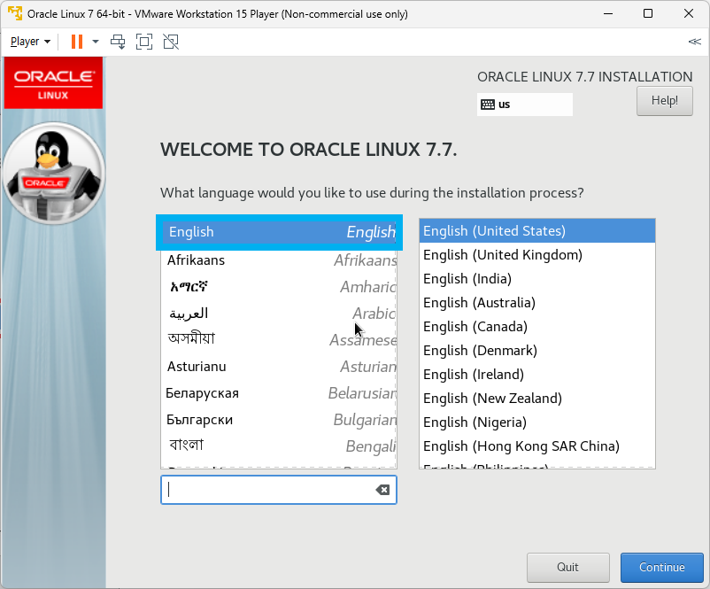This screenshot has width=710, height=589.
Task: Pause the virtual machine with orange pause icon
Action: [x=77, y=42]
